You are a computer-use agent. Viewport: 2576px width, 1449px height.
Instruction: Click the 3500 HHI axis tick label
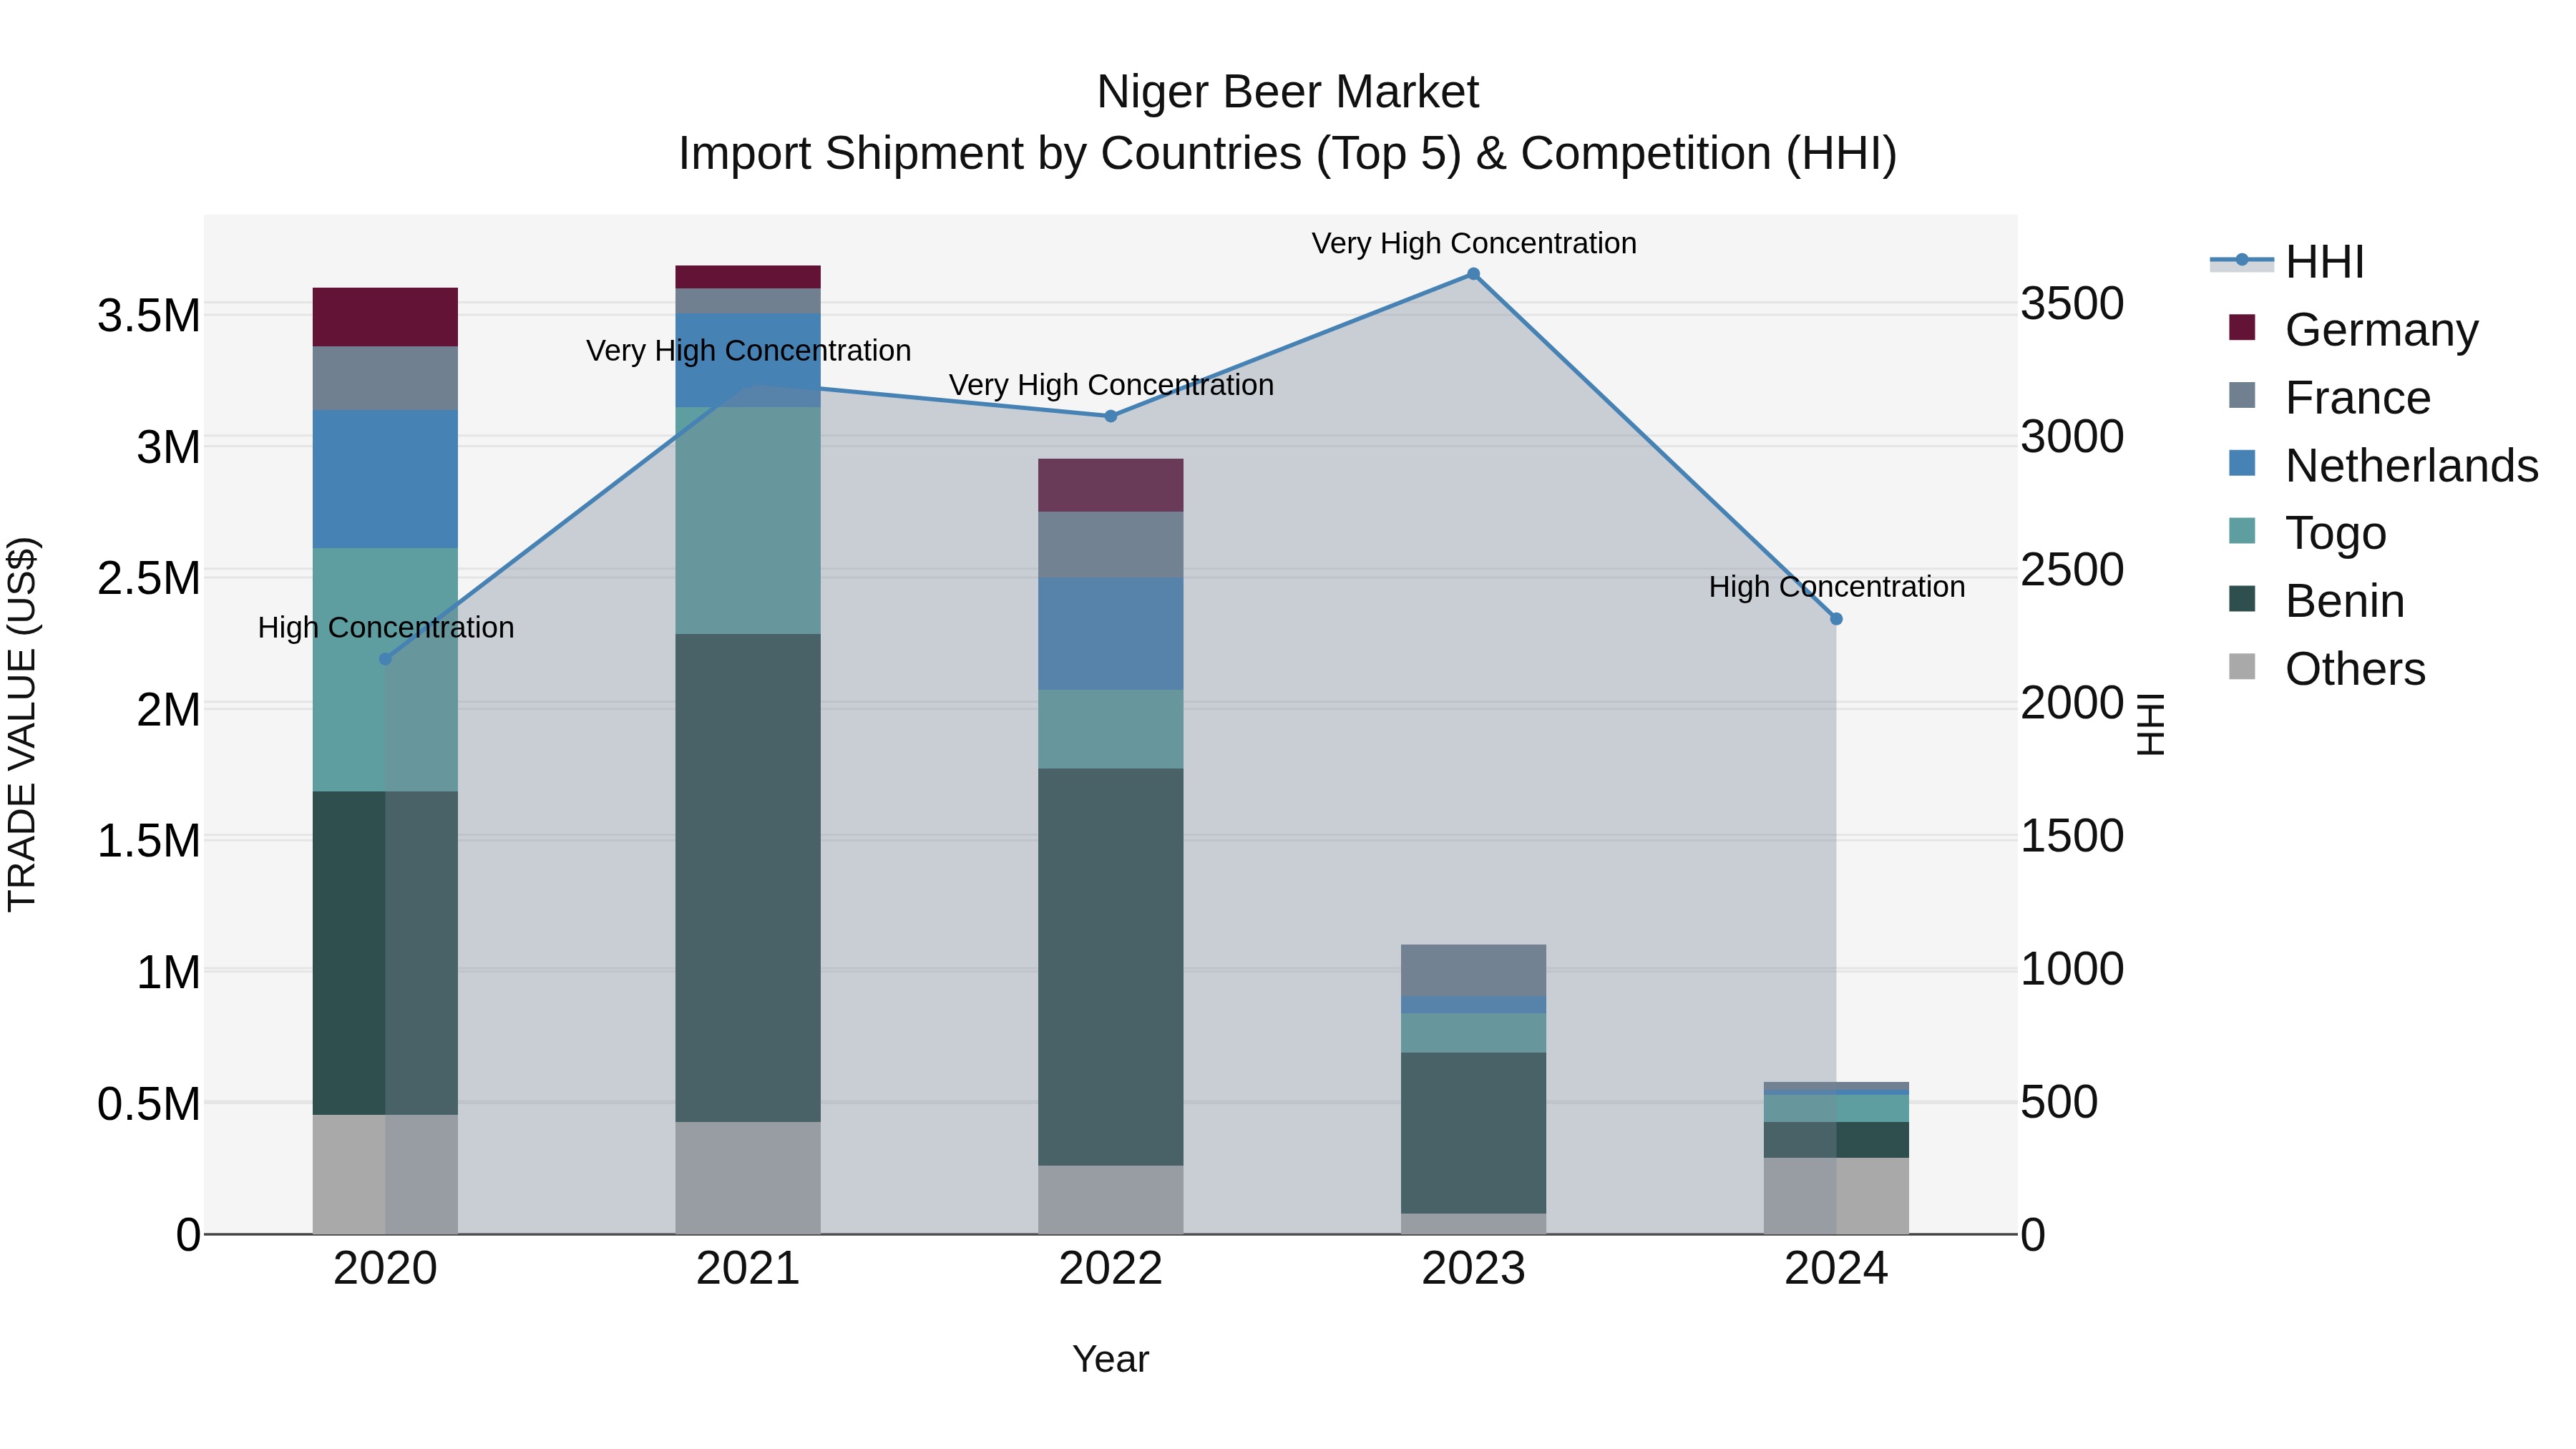[x=2072, y=304]
